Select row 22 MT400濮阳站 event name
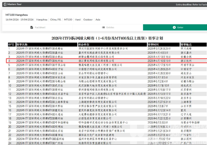 [x=40, y=135]
